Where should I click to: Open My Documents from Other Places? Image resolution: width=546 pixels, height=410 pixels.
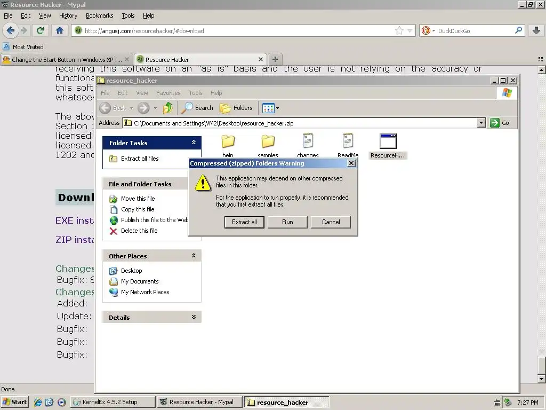(140, 281)
